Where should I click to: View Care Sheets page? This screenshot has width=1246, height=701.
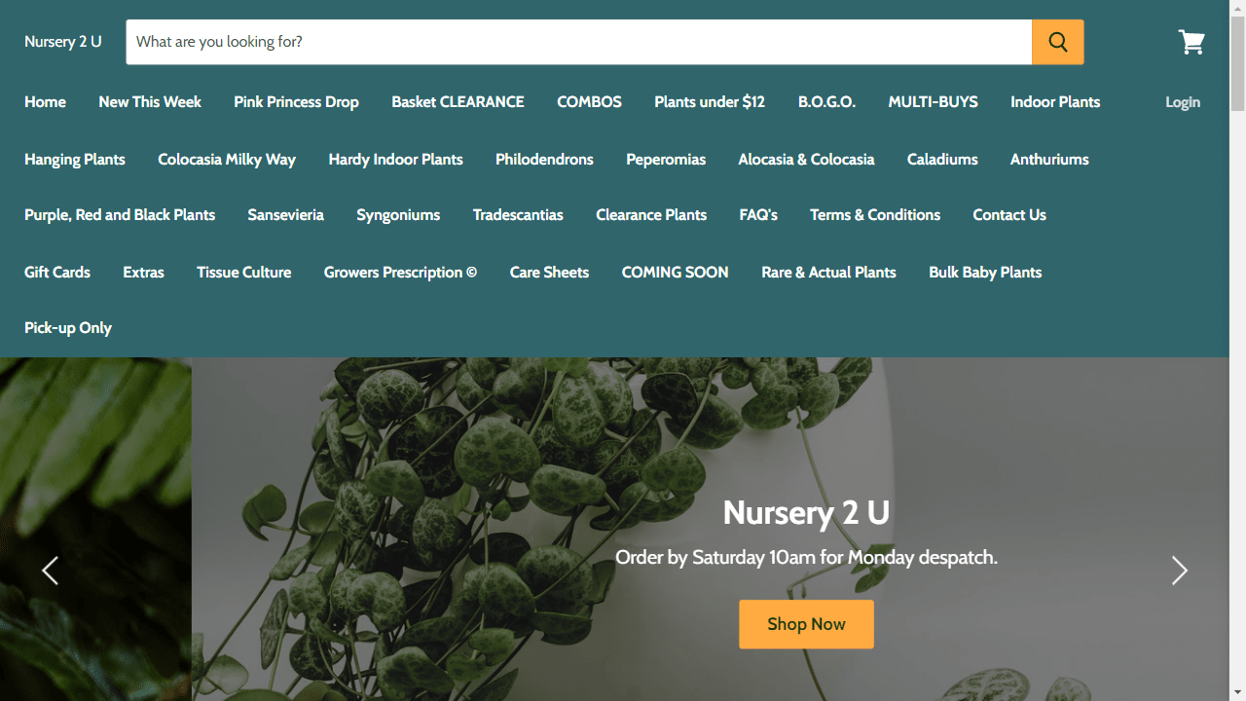[x=549, y=273]
